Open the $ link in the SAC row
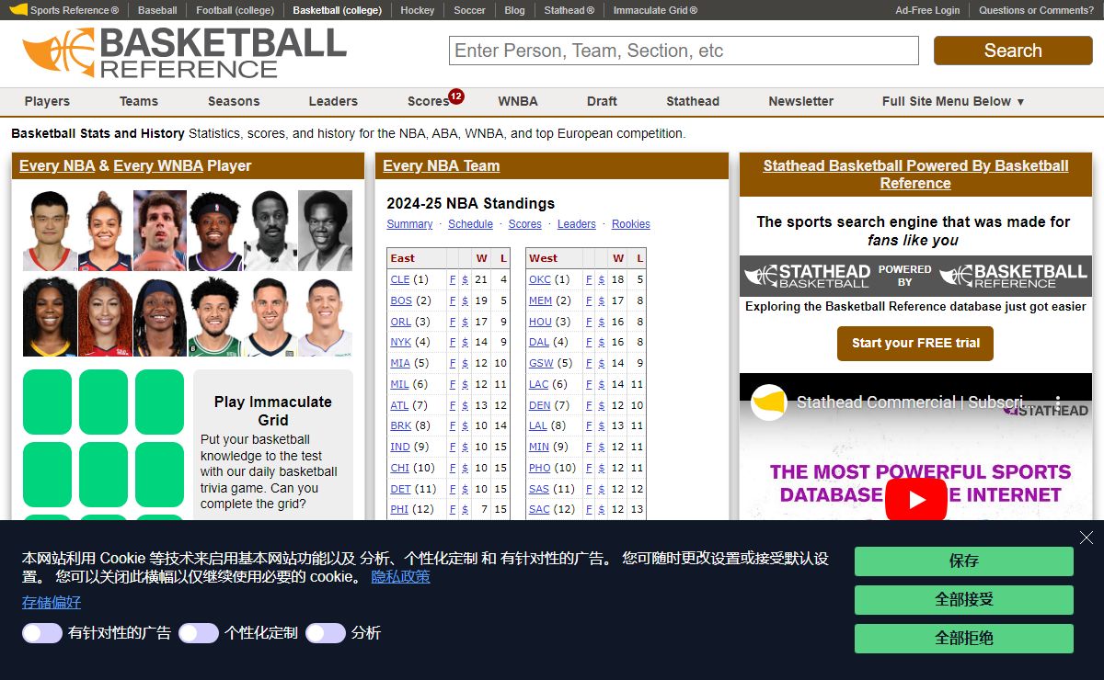The height and width of the screenshot is (680, 1104). coord(602,509)
